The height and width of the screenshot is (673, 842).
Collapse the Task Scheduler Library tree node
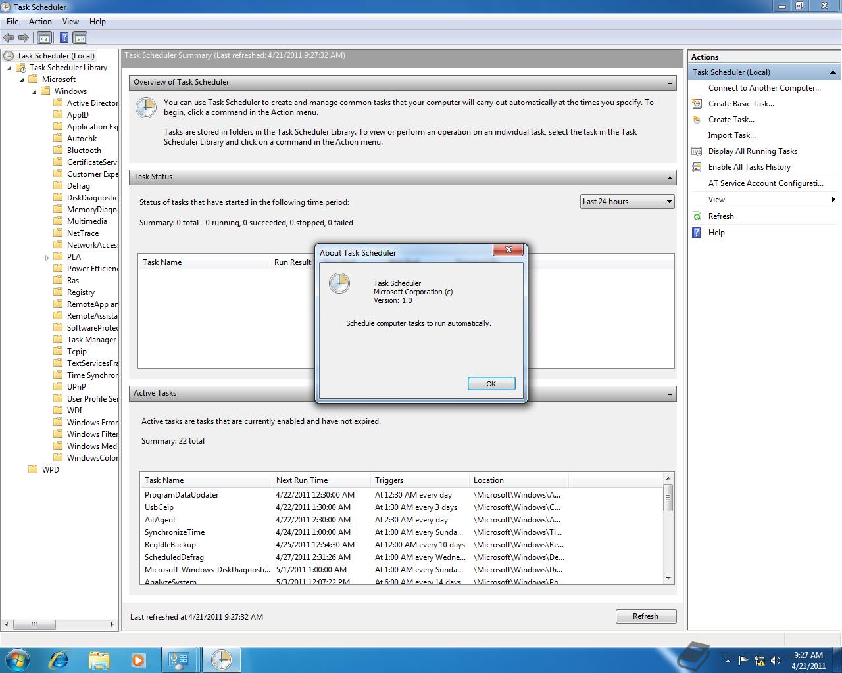click(x=10, y=68)
